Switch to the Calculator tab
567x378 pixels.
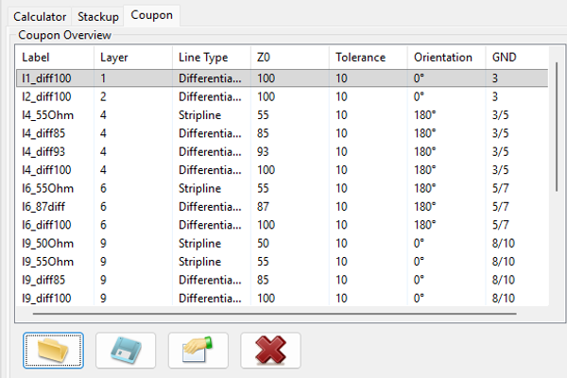click(40, 16)
